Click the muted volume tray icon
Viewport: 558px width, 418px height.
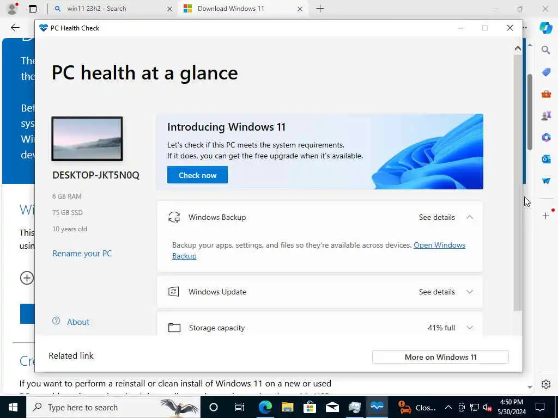(487, 407)
